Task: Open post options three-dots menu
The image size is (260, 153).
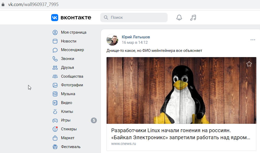Action: click(253, 40)
